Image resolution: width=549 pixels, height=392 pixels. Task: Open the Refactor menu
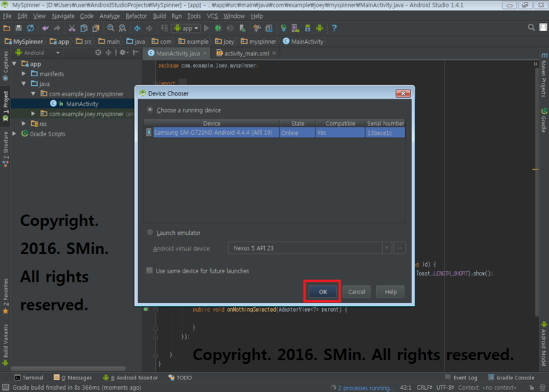coord(137,16)
